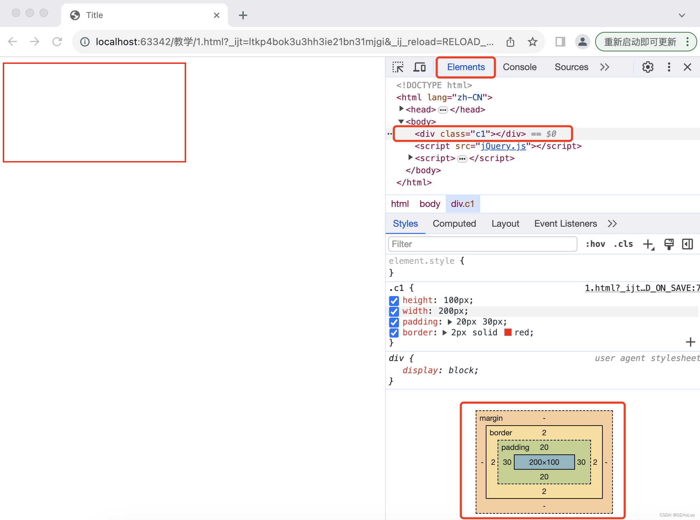Viewport: 700px width, 520px height.
Task: Open DevTools three-dot customize menu
Action: (x=669, y=67)
